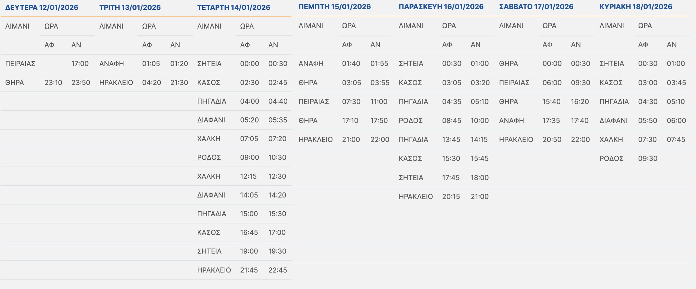Click ΠΕΙΡΑΙΑΣ port in Monday's schedule
Image resolution: width=696 pixels, height=289 pixels.
(20, 64)
